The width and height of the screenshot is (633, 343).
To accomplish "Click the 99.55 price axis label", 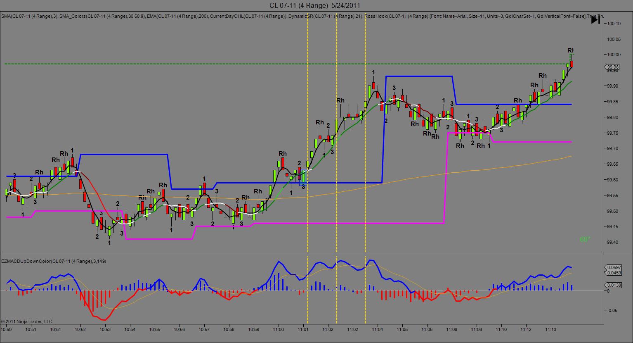I will pos(613,195).
